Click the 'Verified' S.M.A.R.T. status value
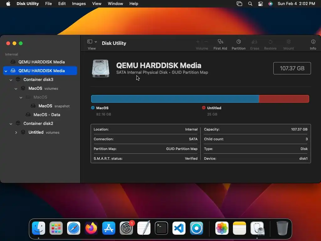Viewport: 321px width, 241px height. pyautogui.click(x=191, y=158)
